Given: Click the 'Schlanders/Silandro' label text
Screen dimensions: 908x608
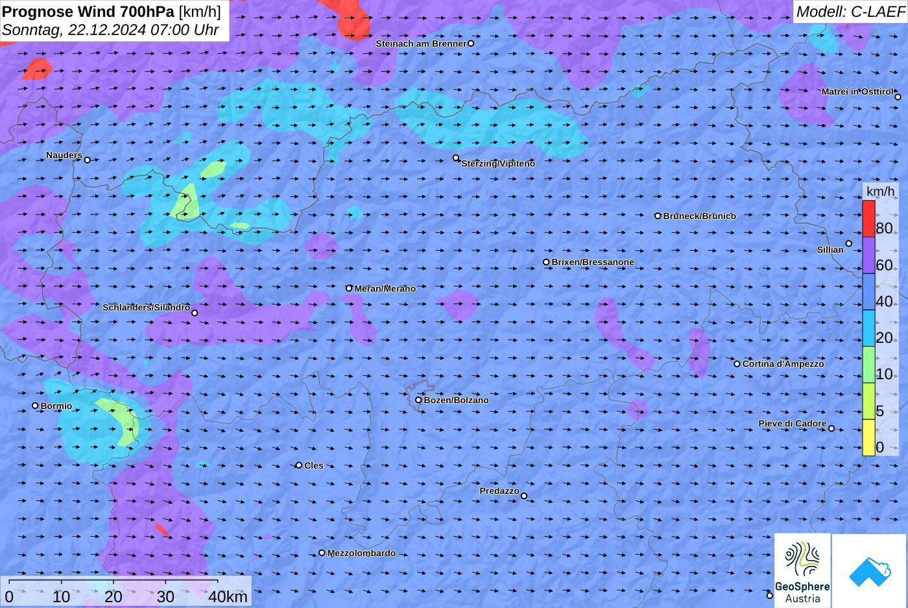Looking at the screenshot, I should 147,307.
